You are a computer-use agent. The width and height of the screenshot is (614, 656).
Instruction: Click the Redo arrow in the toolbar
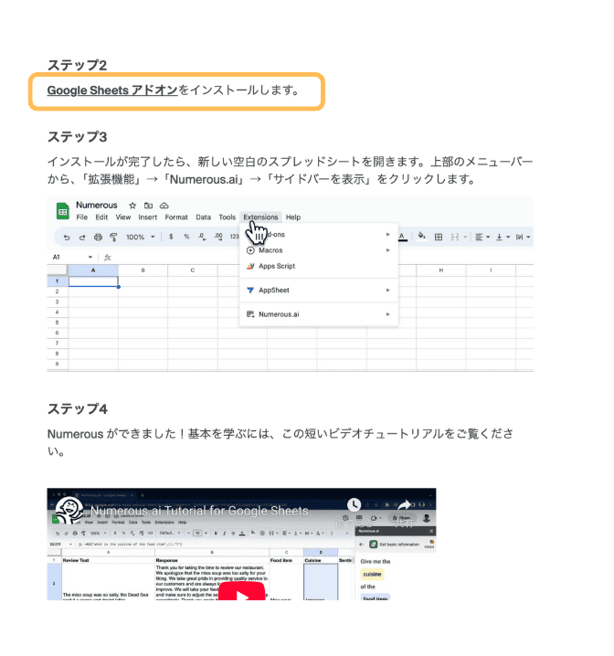coord(82,238)
